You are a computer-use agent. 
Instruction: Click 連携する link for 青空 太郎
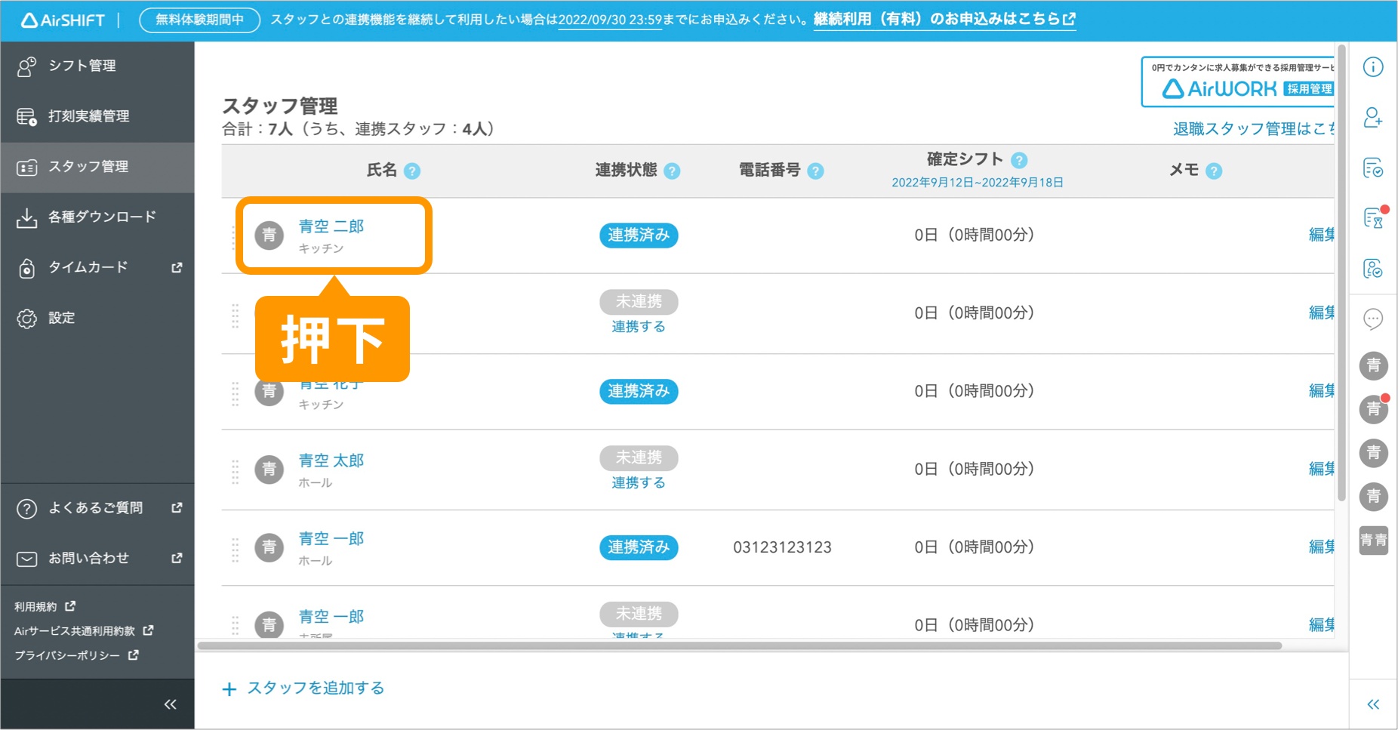[638, 483]
